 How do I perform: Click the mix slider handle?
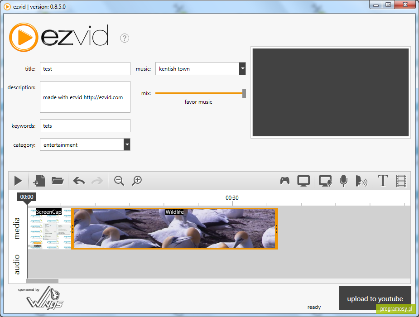coord(244,93)
